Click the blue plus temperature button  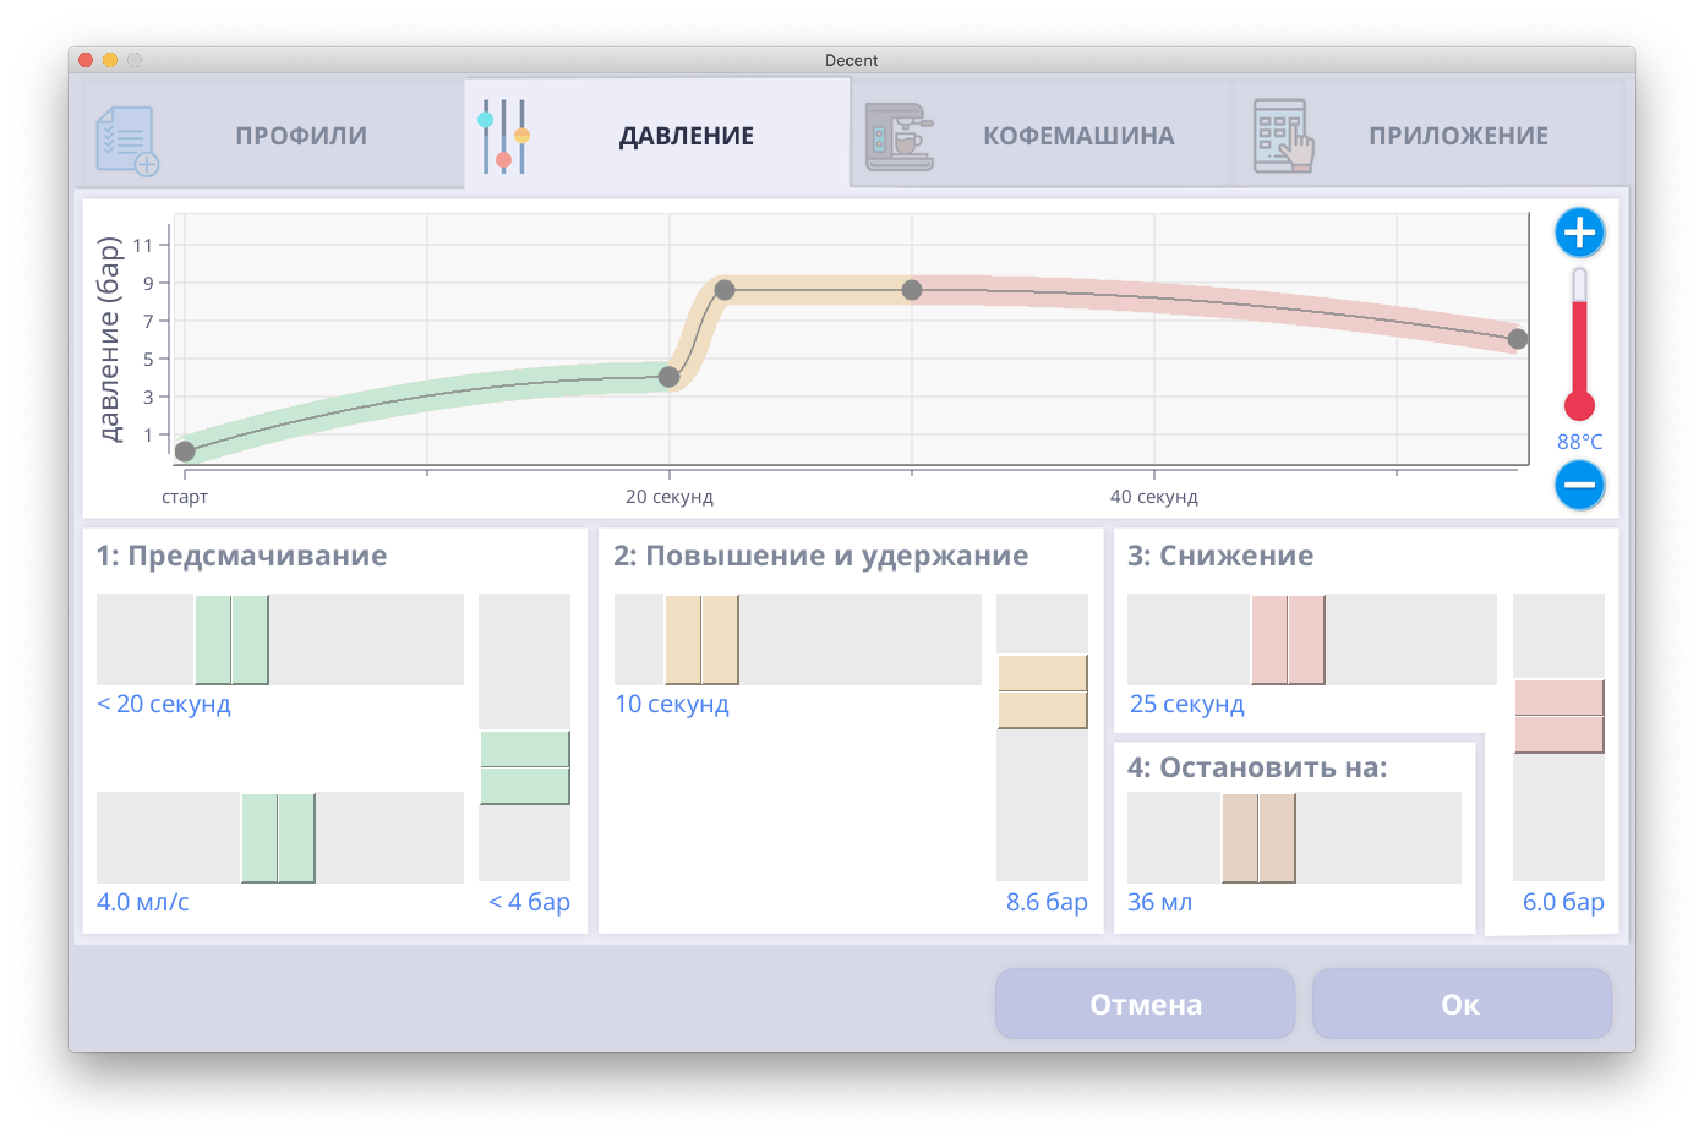tap(1579, 233)
